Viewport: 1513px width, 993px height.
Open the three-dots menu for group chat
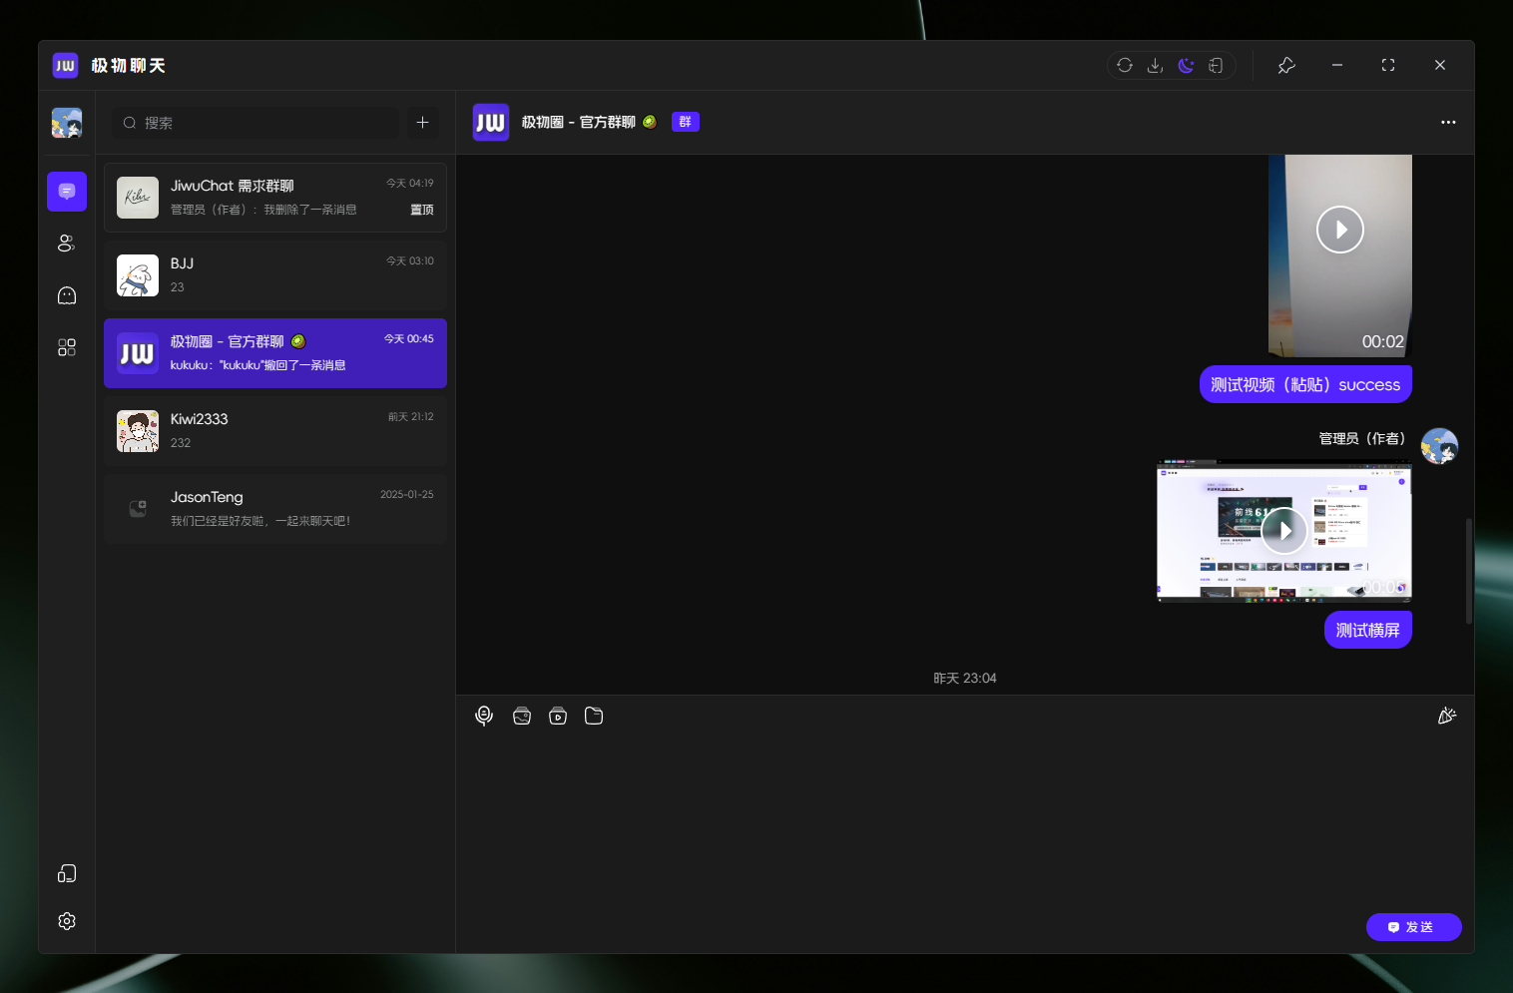1448,123
